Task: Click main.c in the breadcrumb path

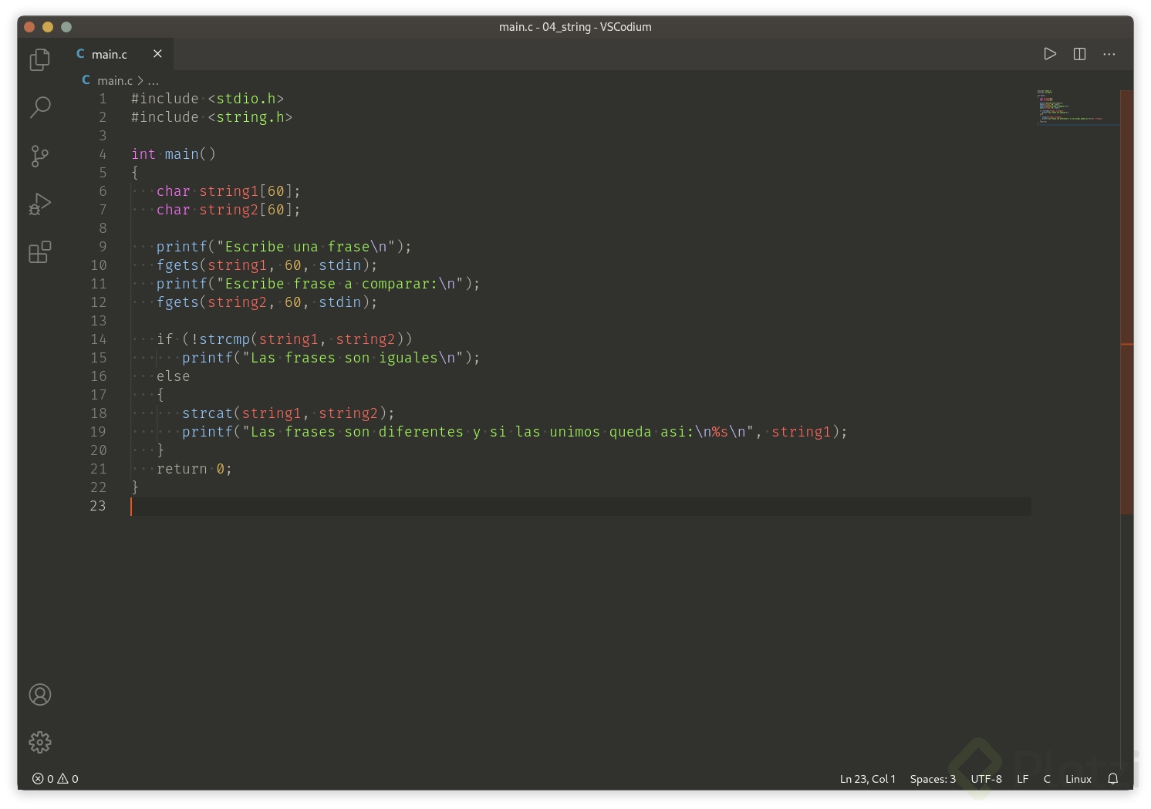Action: click(x=115, y=80)
